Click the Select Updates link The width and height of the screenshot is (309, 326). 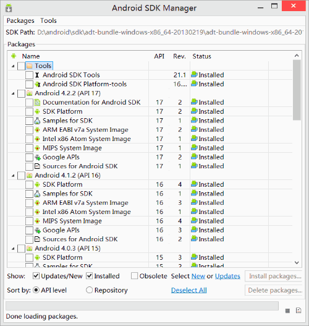click(227, 276)
